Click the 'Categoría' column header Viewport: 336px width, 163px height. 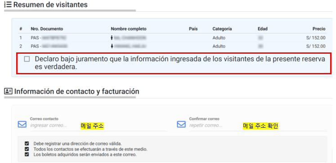click(222, 29)
